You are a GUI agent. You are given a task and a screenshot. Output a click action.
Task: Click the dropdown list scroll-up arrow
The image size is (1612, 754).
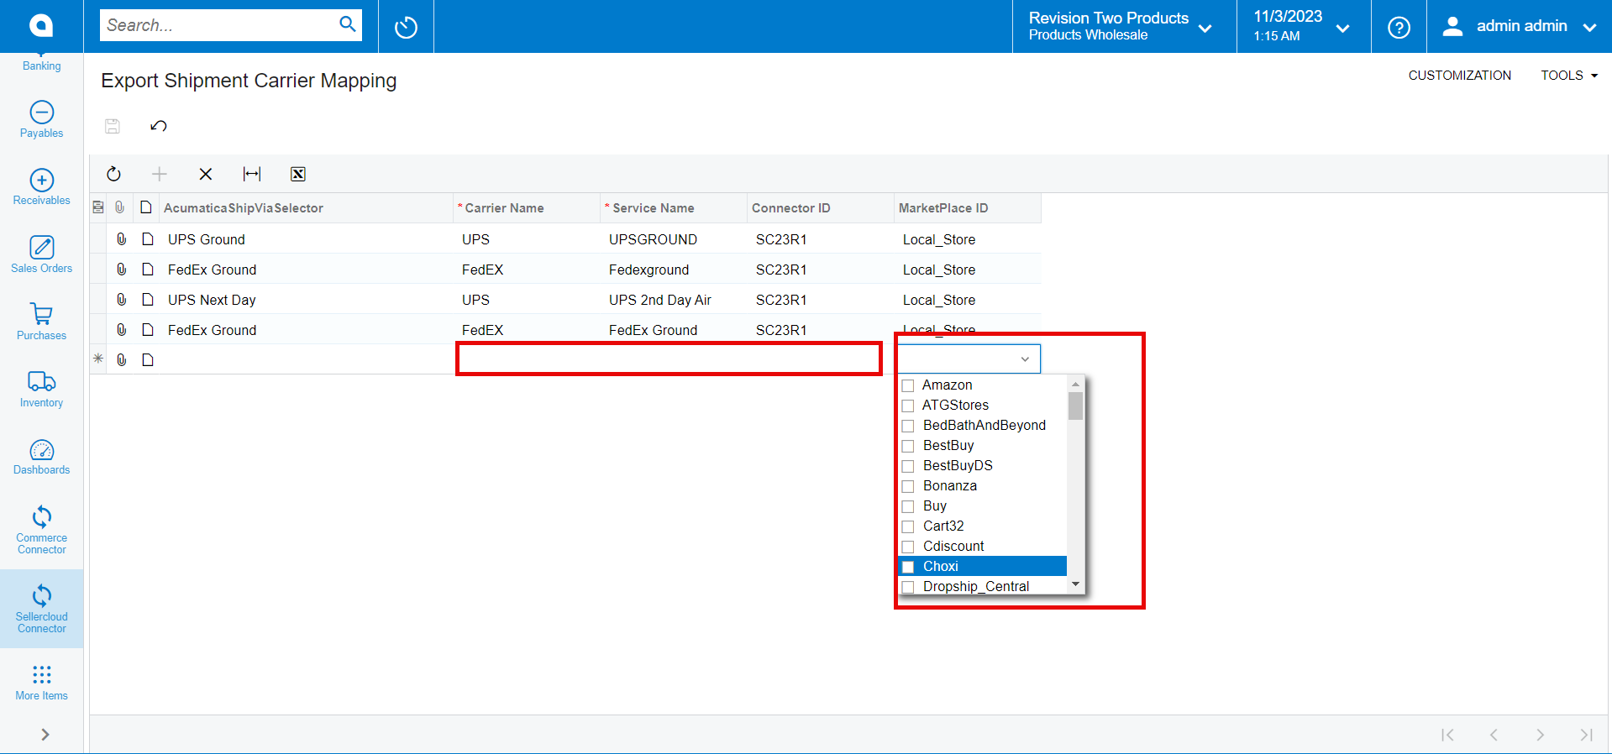[x=1075, y=384]
